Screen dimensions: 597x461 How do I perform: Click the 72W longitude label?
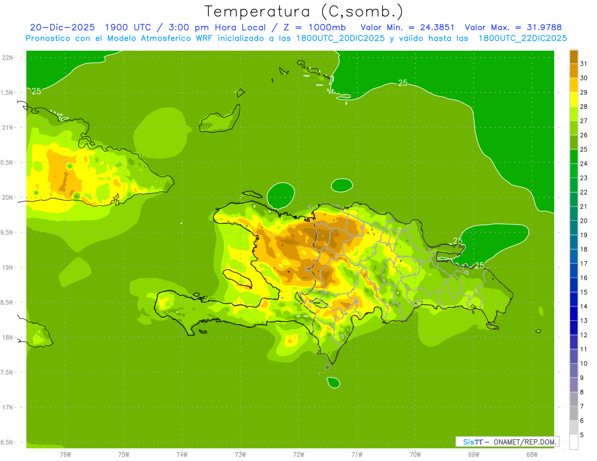point(298,454)
